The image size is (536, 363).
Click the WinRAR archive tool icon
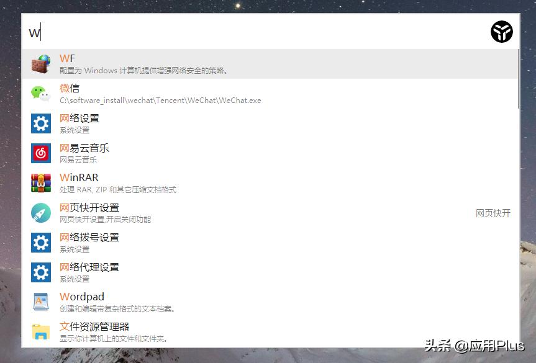40,182
